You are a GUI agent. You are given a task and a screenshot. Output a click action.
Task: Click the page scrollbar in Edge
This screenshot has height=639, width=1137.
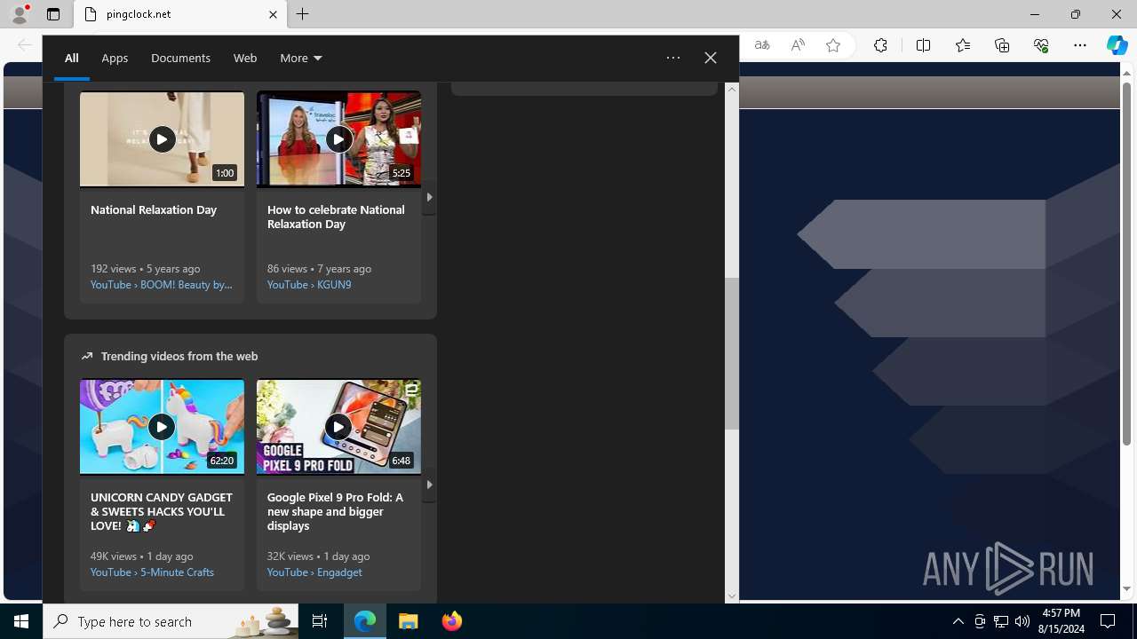(1127, 264)
